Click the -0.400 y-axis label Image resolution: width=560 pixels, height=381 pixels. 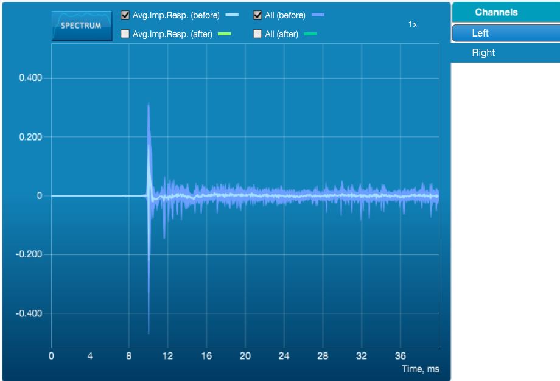point(29,313)
